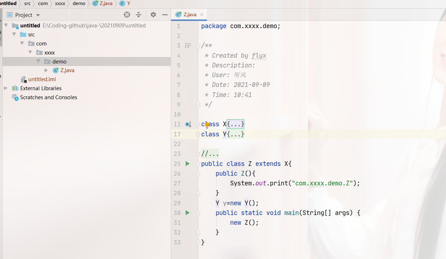Run class Z from line 25 gutter
This screenshot has height=259, width=446.
point(187,164)
